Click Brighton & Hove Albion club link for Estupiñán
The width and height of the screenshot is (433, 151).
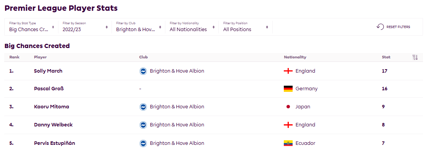[177, 143]
